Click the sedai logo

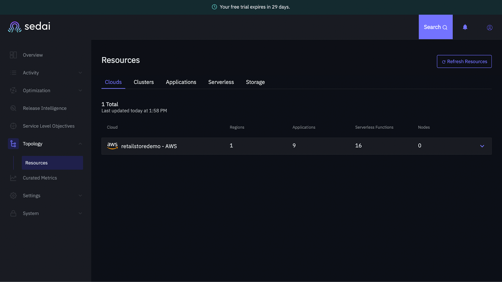pyautogui.click(x=29, y=27)
